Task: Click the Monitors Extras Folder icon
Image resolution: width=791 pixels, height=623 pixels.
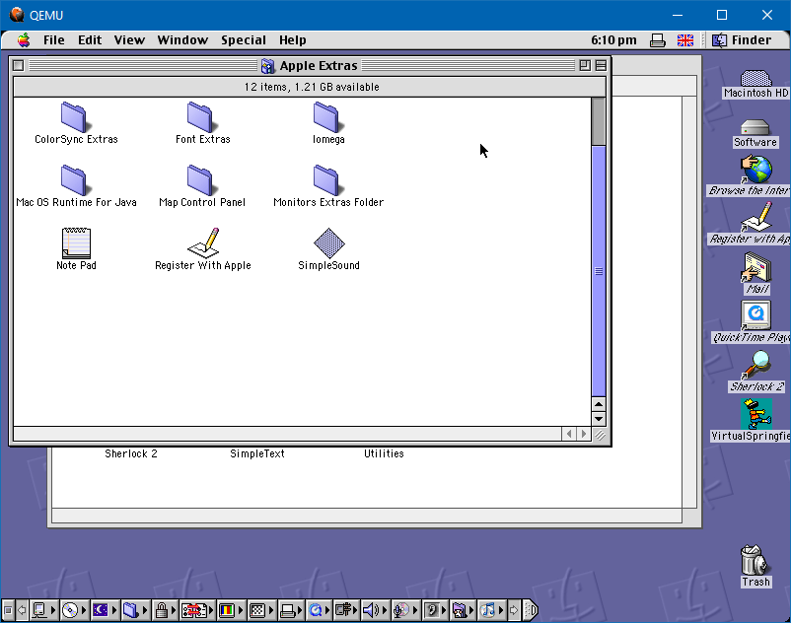Action: (x=328, y=179)
